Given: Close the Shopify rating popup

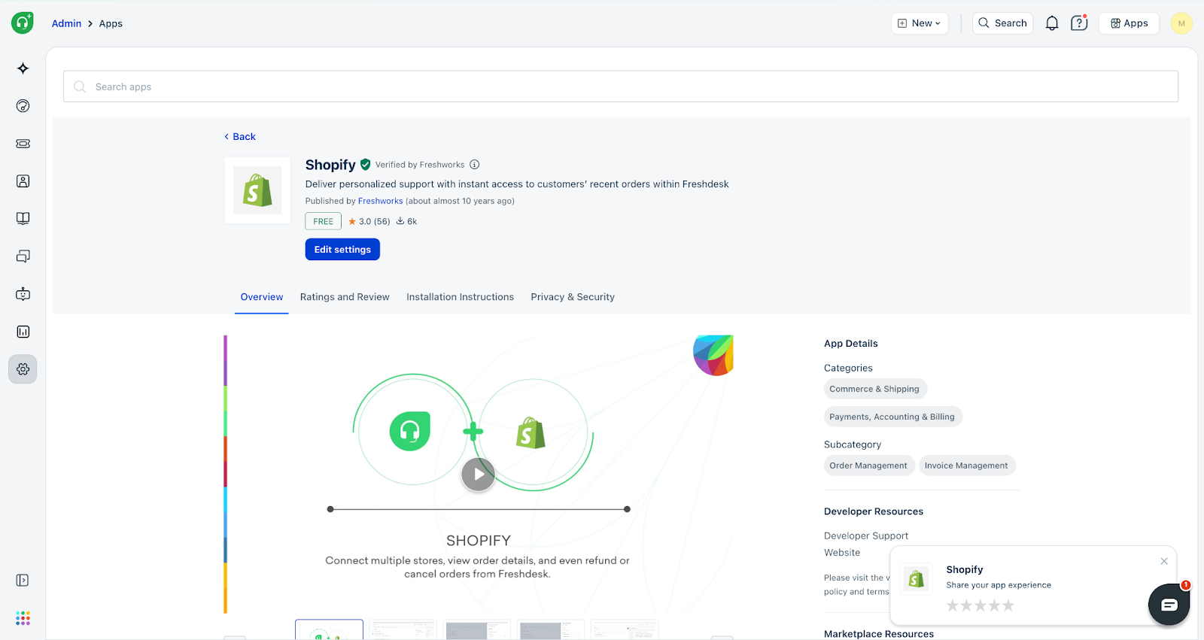Looking at the screenshot, I should point(1164,561).
